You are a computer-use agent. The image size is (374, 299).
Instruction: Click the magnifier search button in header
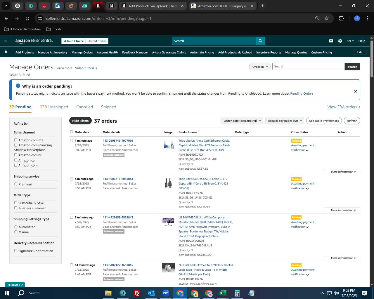(260, 41)
